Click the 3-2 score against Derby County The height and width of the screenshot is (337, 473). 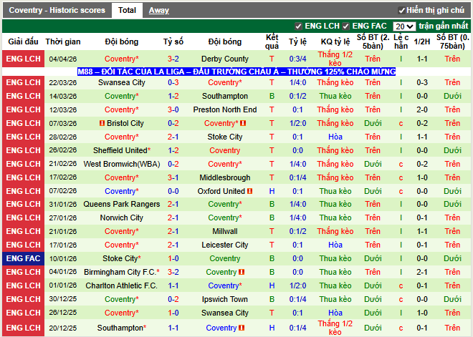coord(173,59)
